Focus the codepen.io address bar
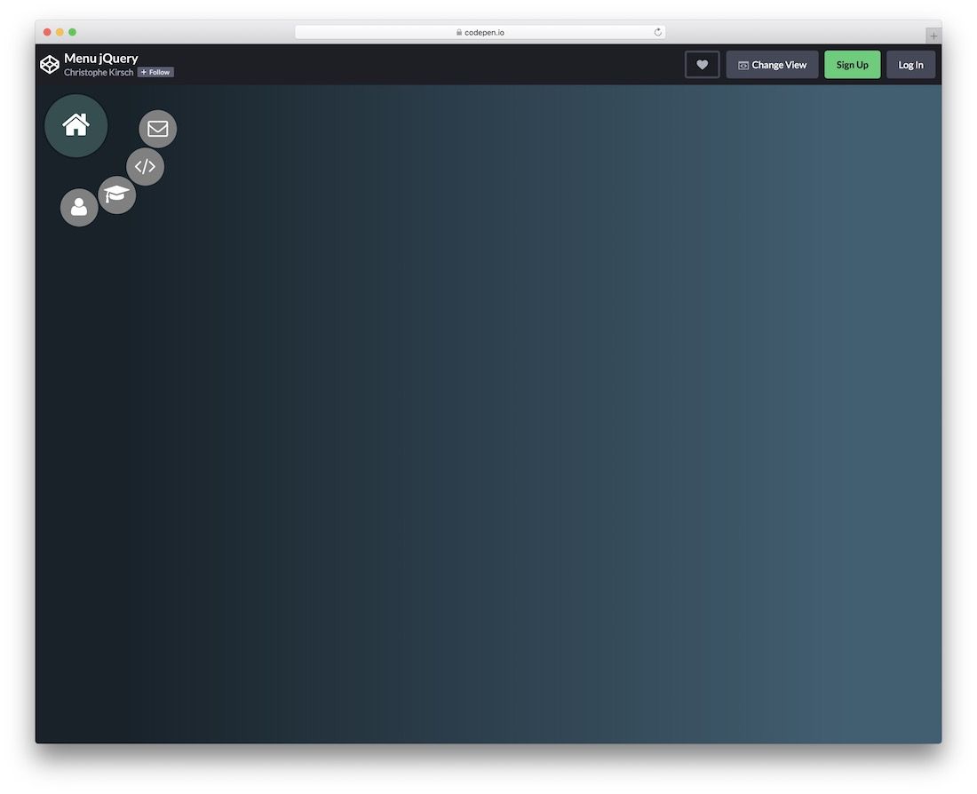 pyautogui.click(x=480, y=32)
